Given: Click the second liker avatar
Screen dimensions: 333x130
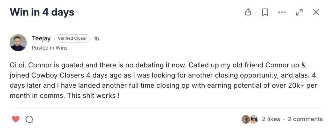Looking at the screenshot, I should pyautogui.click(x=254, y=120).
